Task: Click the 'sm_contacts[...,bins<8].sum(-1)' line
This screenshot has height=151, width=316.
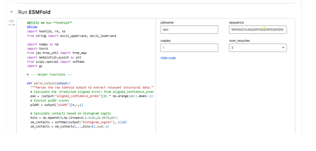Action: click(x=70, y=127)
